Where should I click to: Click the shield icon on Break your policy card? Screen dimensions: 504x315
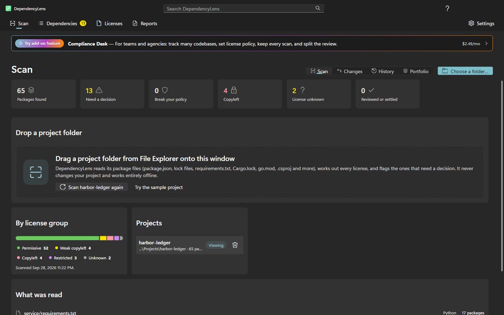point(165,90)
